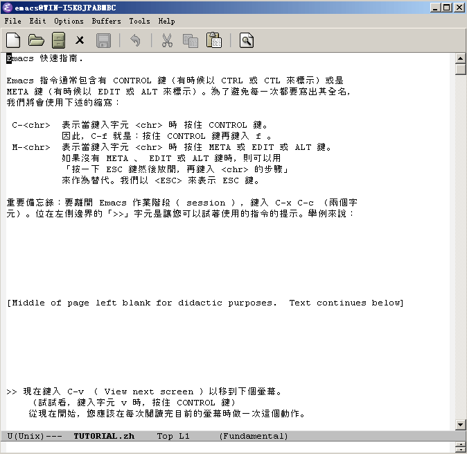Copy selected text with the copy icon

[191, 40]
